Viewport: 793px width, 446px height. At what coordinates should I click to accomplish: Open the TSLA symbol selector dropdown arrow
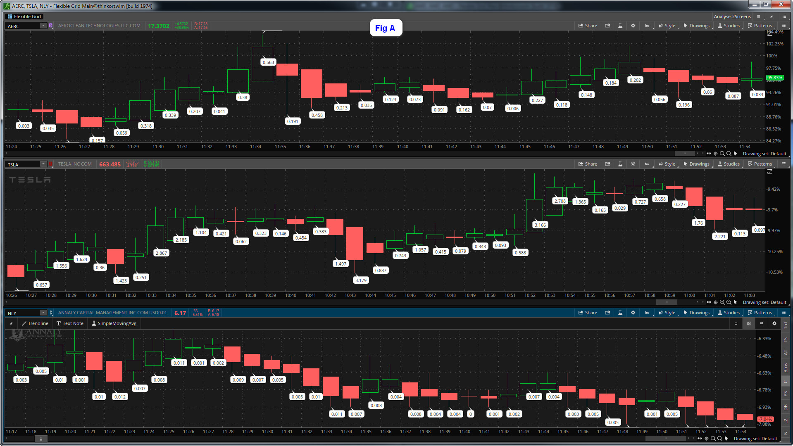43,164
